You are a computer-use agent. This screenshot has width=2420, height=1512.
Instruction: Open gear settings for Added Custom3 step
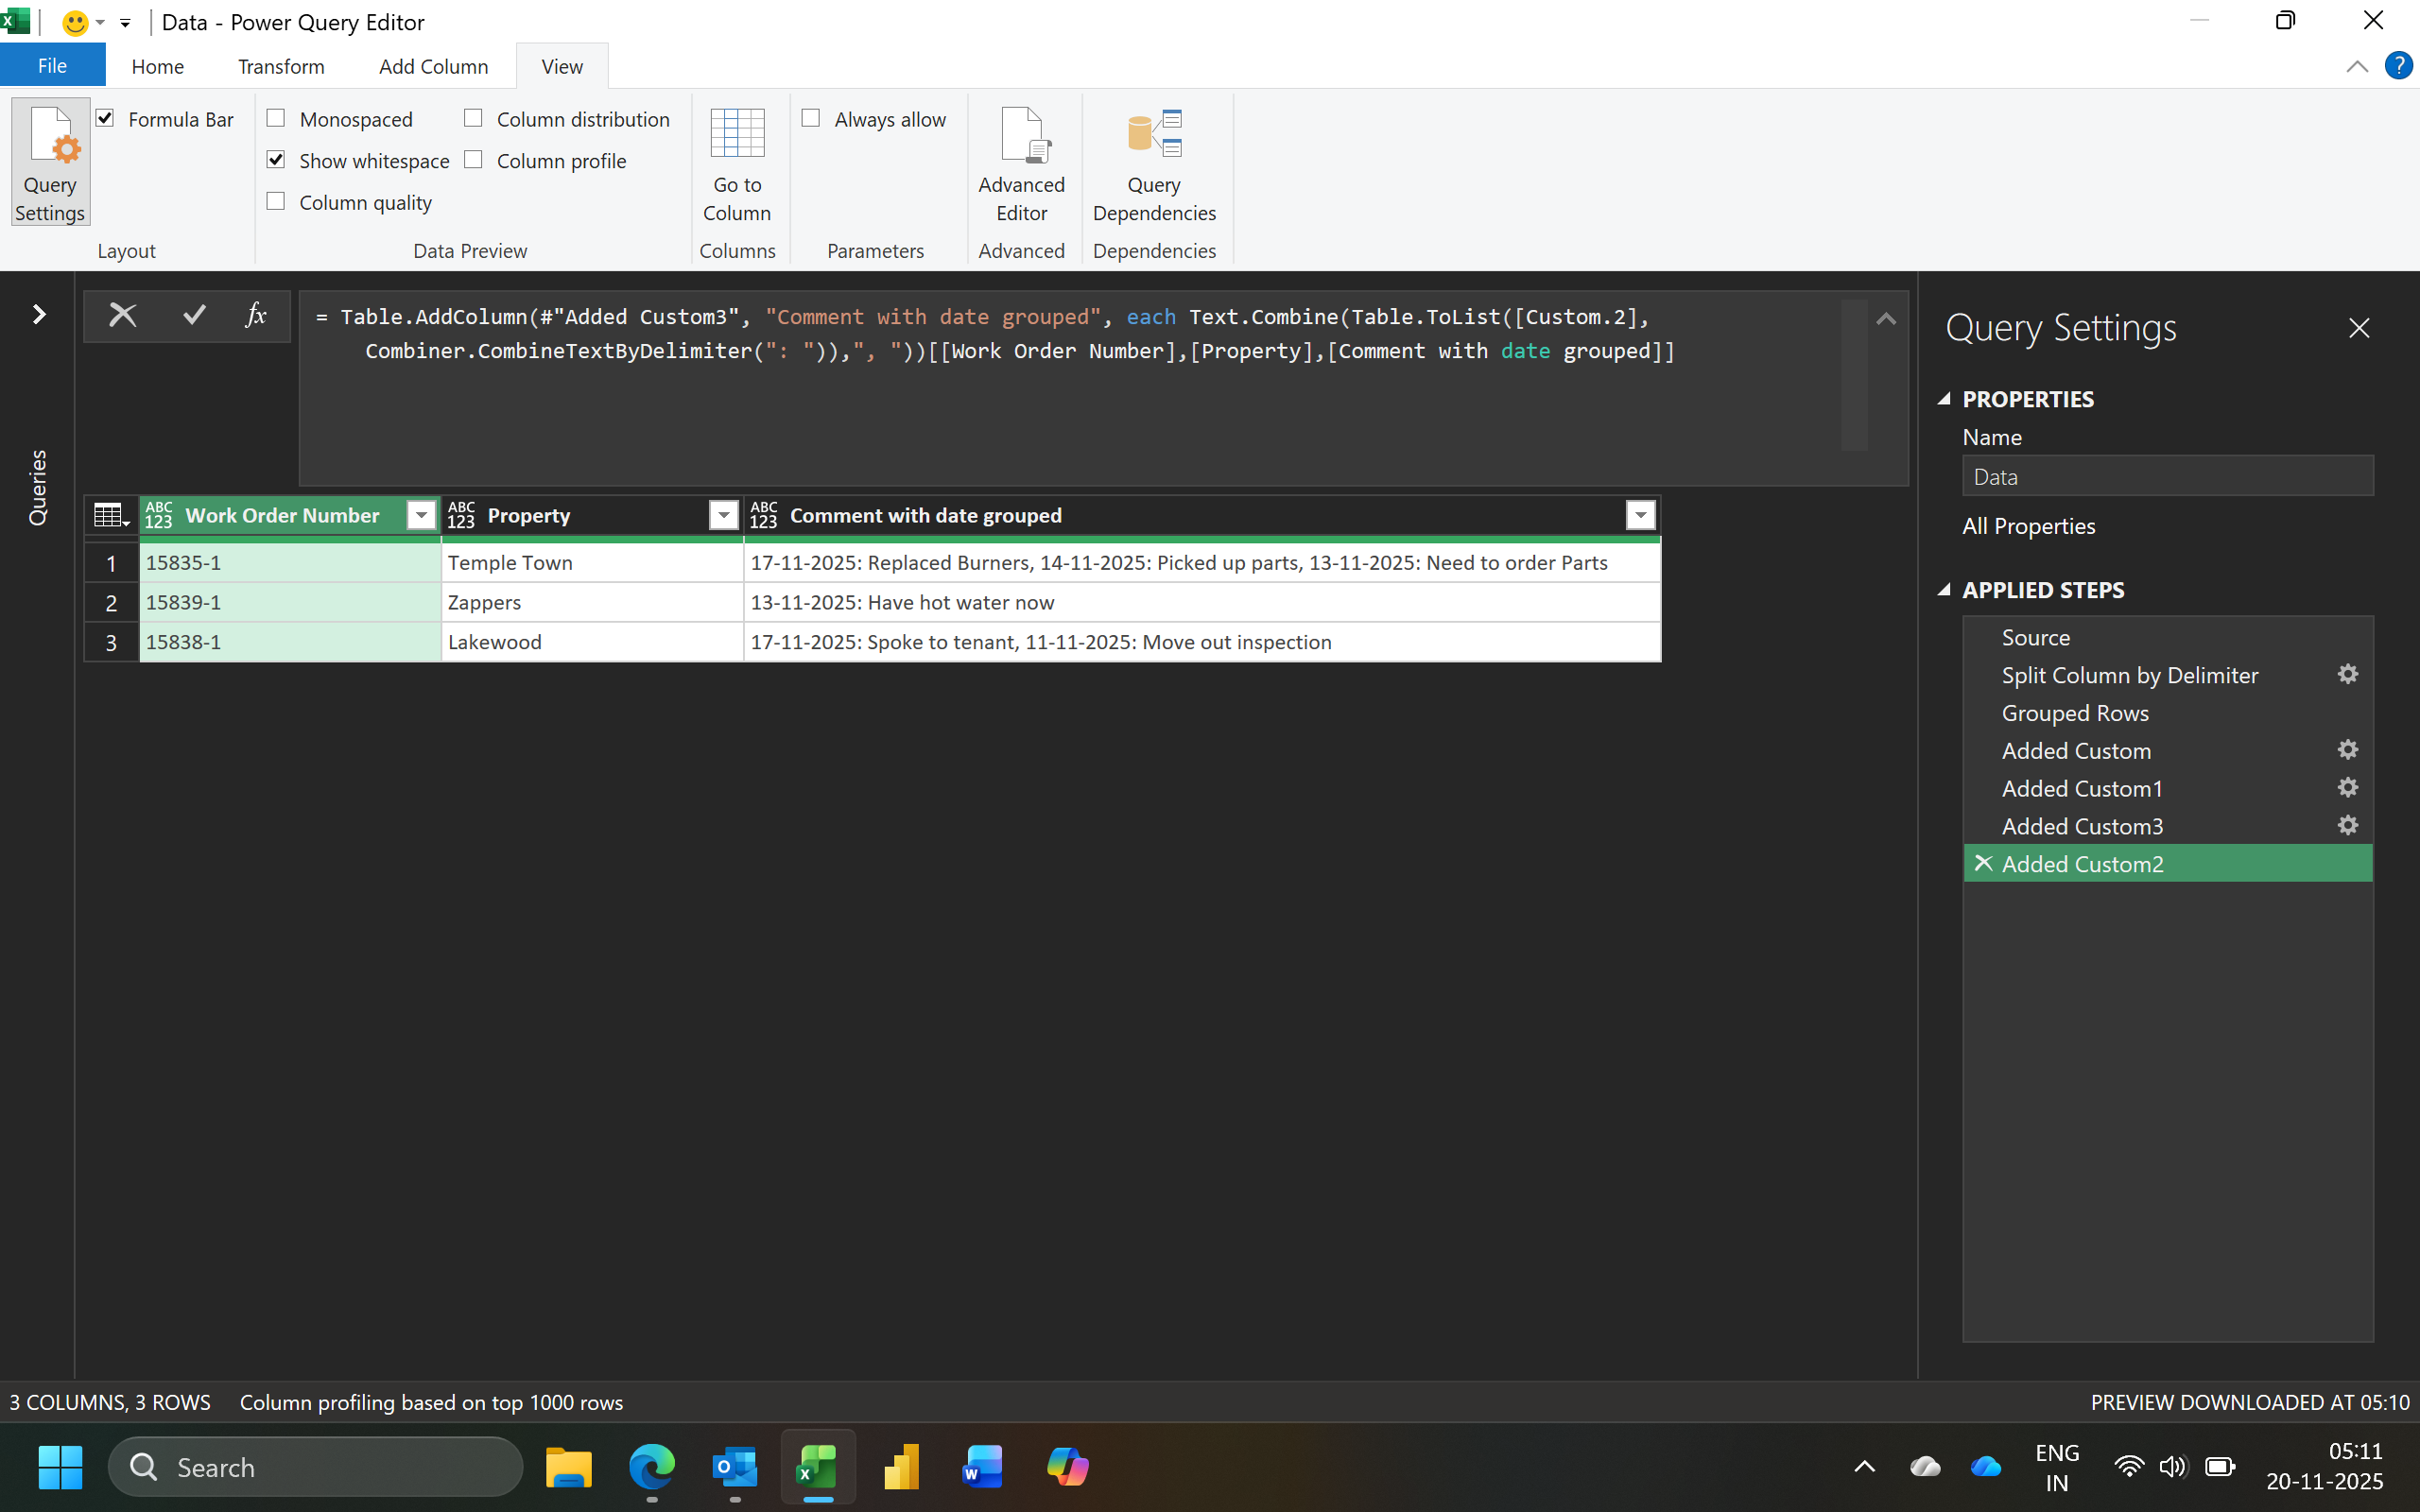pyautogui.click(x=2347, y=826)
